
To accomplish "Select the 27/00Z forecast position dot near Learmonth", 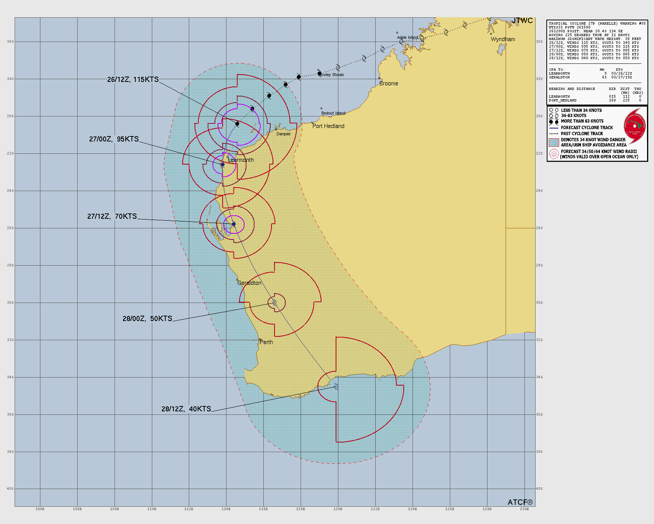I will tap(223, 165).
